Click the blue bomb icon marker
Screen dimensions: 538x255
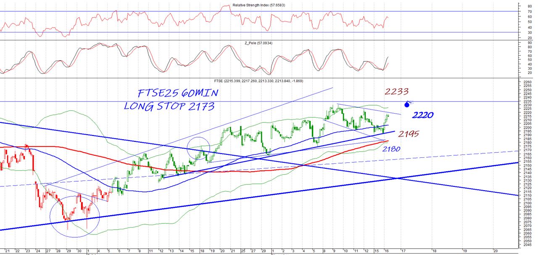click(x=407, y=104)
